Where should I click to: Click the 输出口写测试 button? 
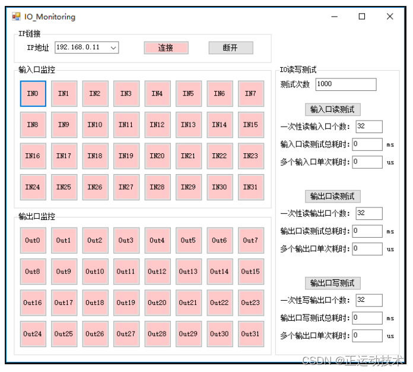(332, 283)
